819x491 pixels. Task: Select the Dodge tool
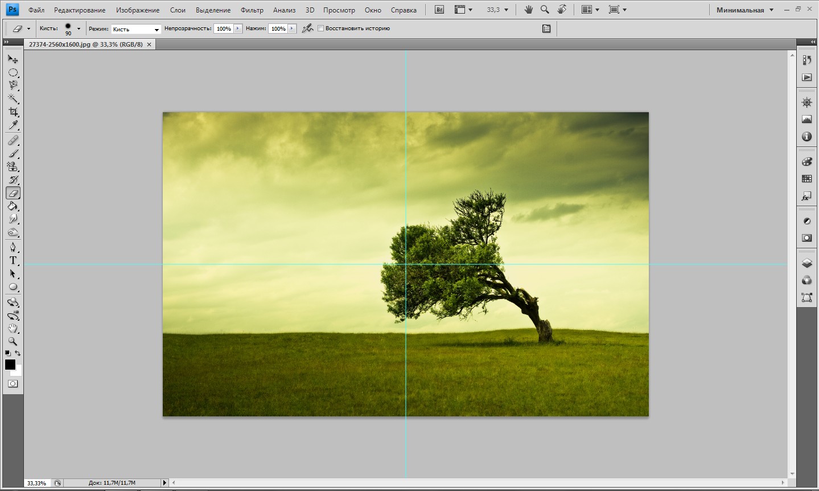point(13,232)
